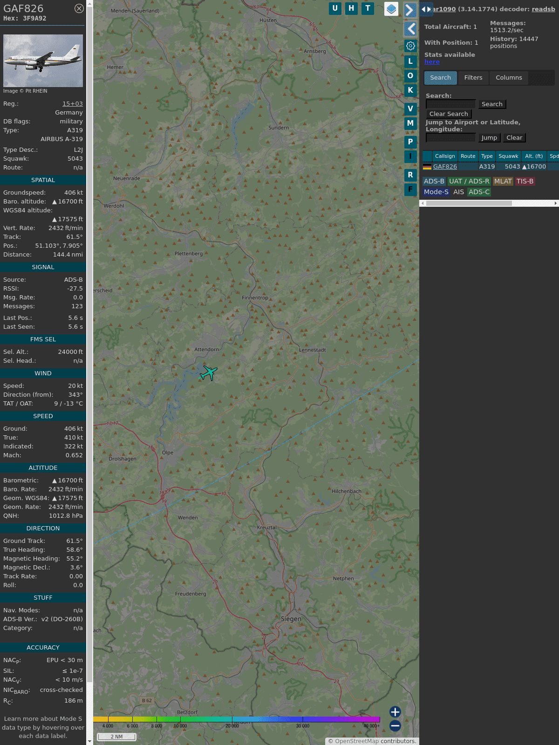Zoom in with the plus button
The height and width of the screenshot is (745, 559).
(395, 712)
